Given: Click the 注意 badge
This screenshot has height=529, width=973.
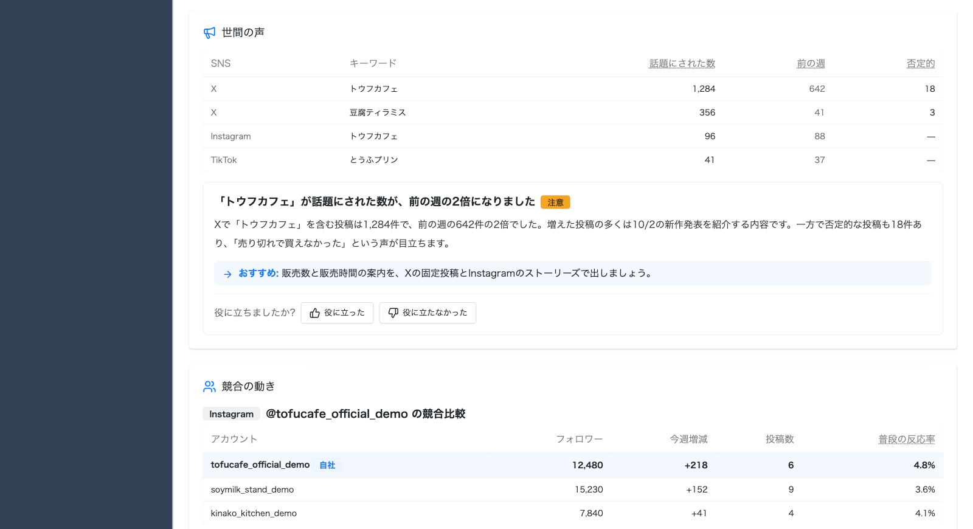Looking at the screenshot, I should click(555, 202).
